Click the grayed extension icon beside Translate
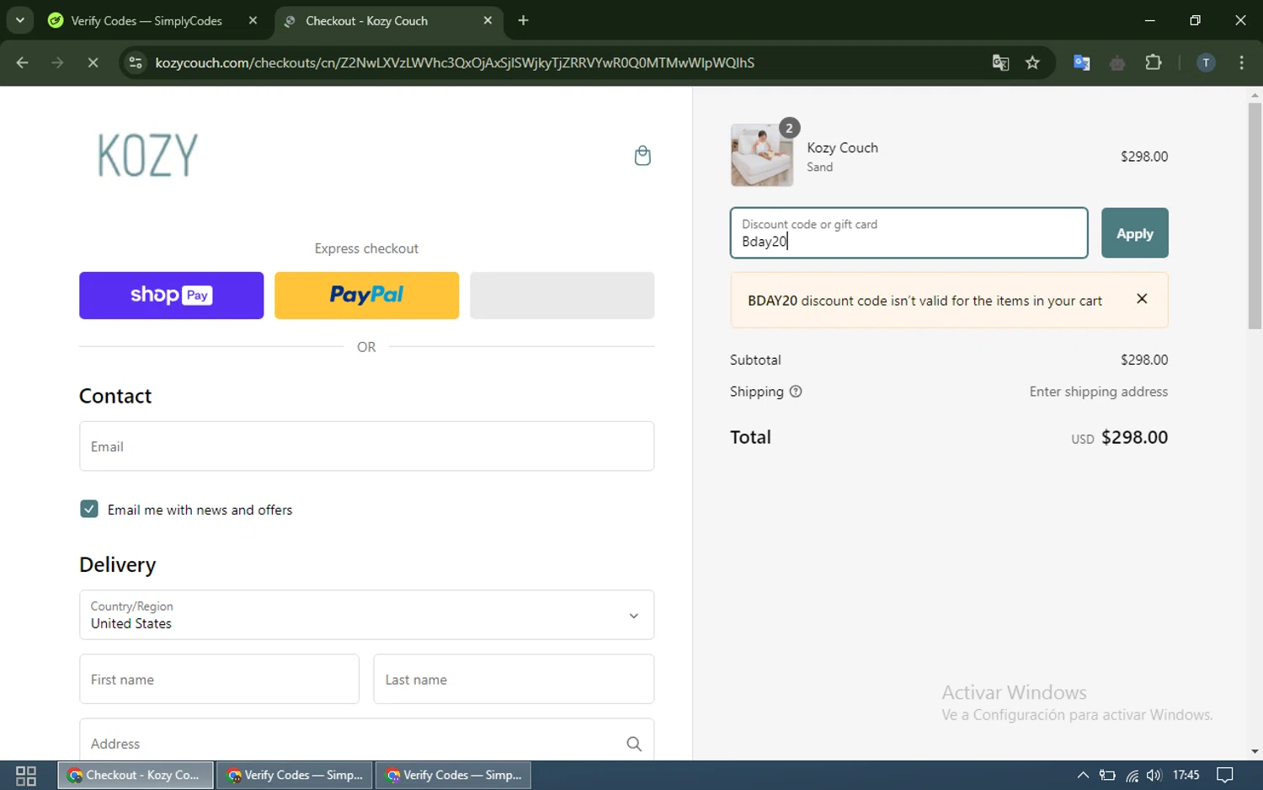The image size is (1263, 790). pos(1117,62)
